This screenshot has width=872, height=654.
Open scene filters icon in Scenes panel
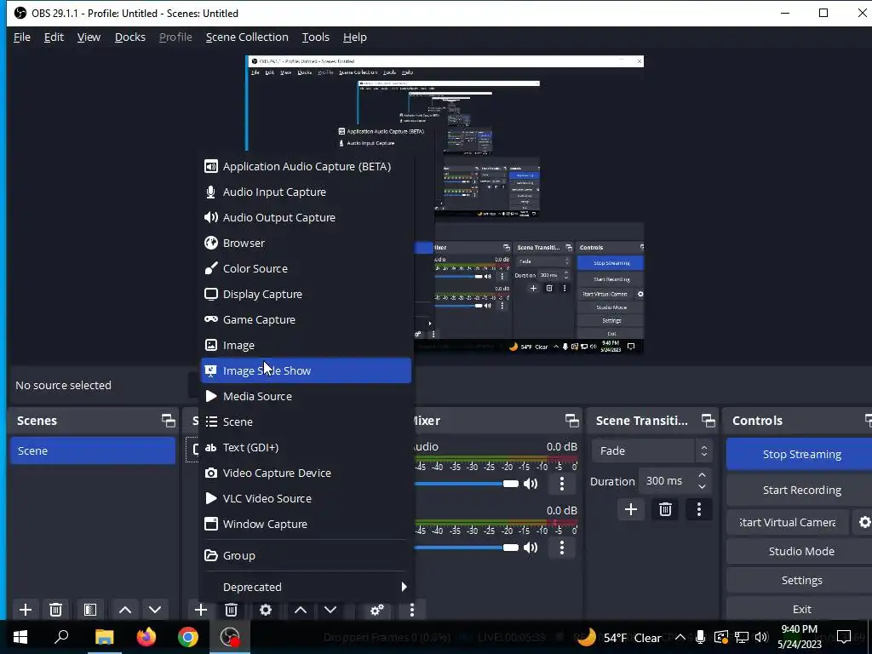[x=90, y=610]
